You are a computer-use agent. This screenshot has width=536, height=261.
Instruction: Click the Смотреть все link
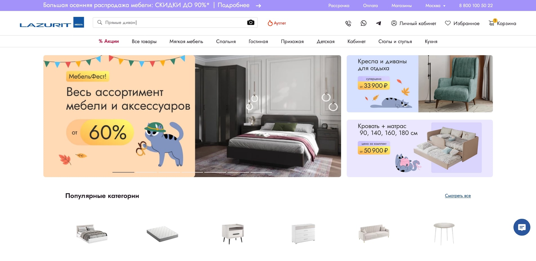(x=458, y=196)
